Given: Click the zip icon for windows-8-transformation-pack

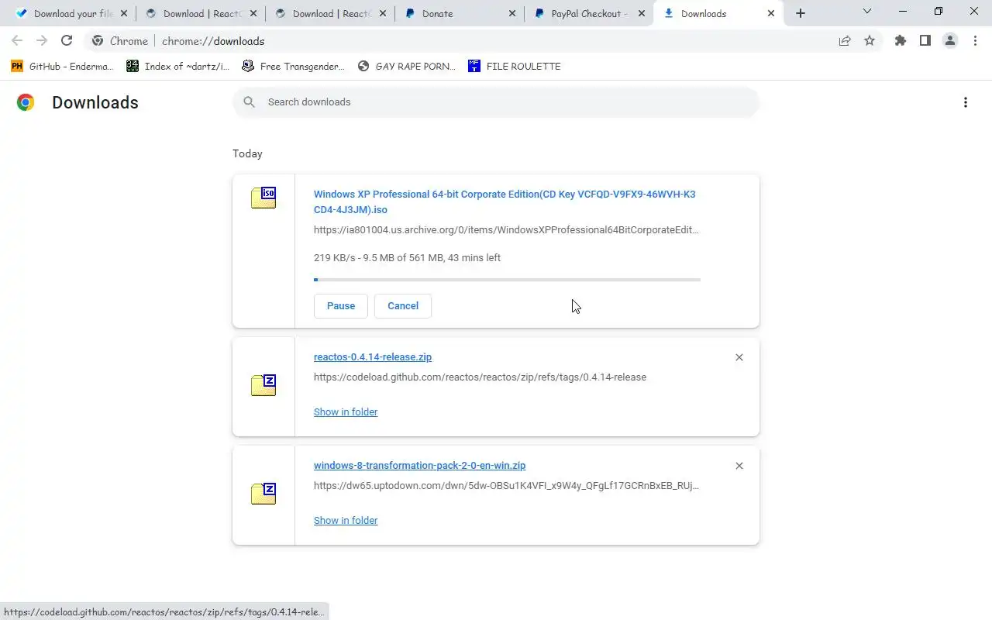Looking at the screenshot, I should [263, 494].
